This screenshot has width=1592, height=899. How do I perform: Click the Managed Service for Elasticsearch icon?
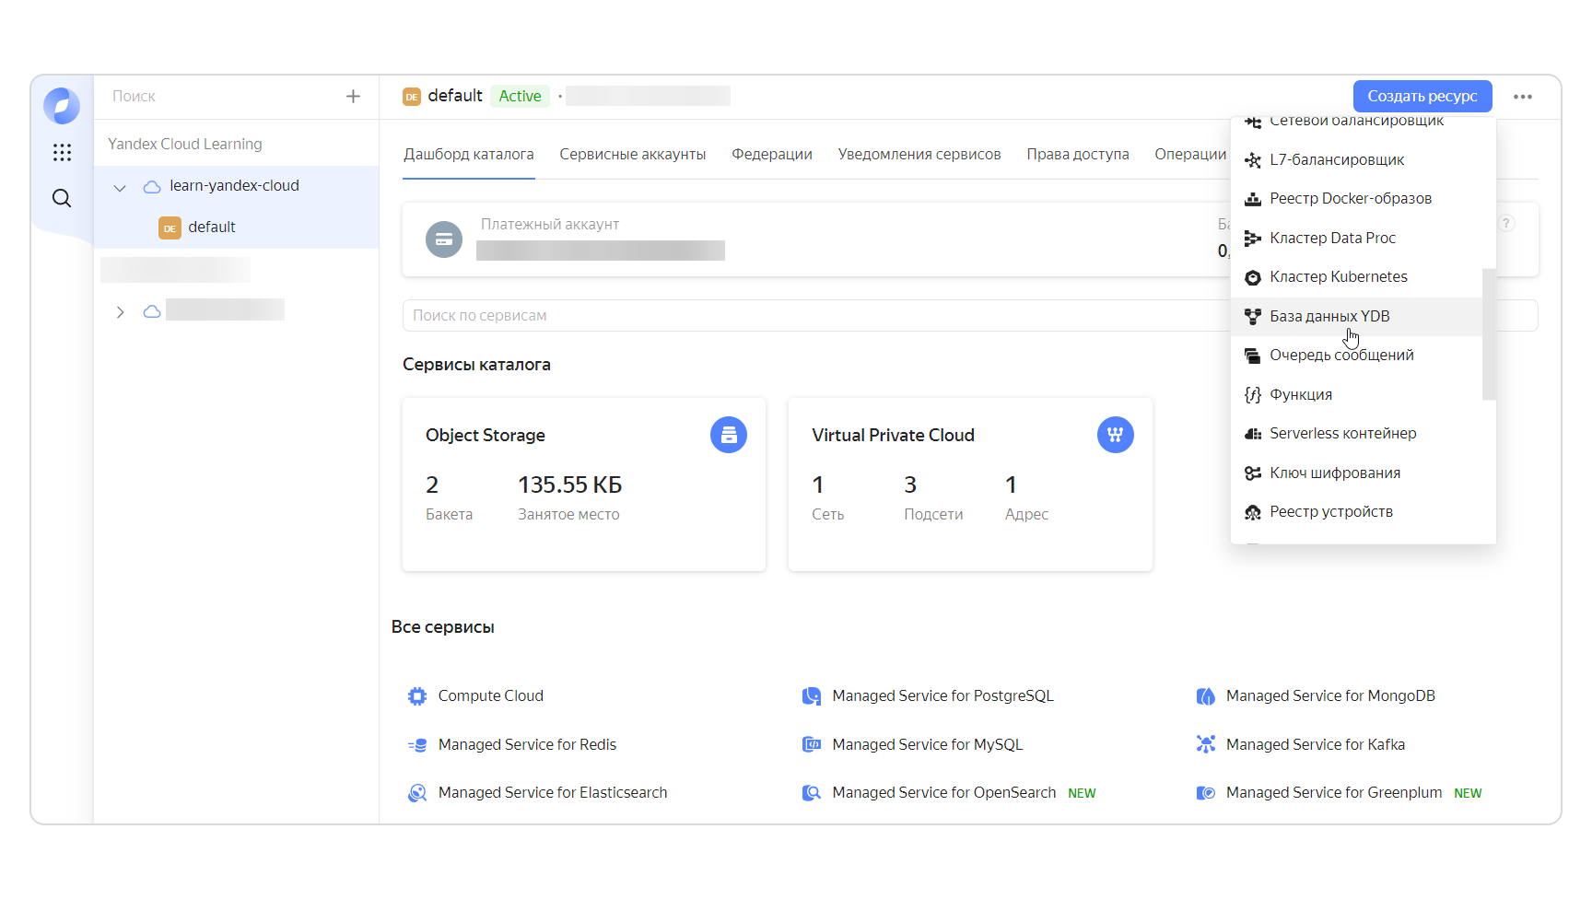point(417,793)
